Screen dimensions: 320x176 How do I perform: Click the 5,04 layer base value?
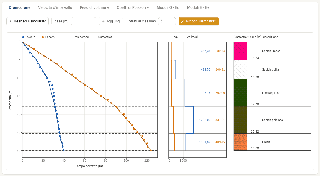[x=256, y=58]
